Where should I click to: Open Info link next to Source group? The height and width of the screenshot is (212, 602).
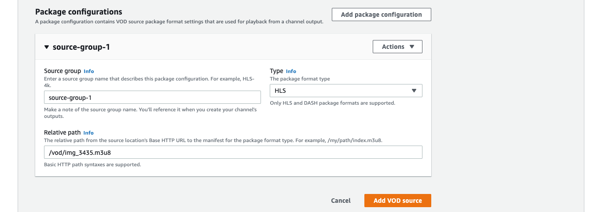click(89, 71)
